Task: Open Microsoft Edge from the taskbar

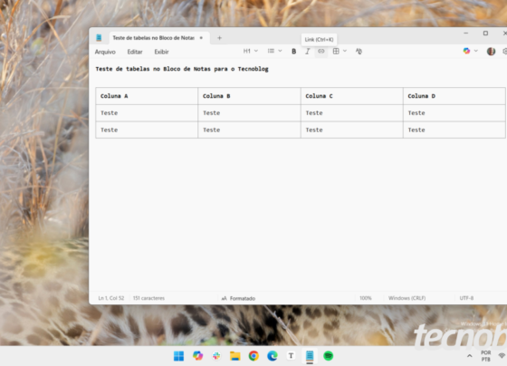Action: click(x=273, y=356)
